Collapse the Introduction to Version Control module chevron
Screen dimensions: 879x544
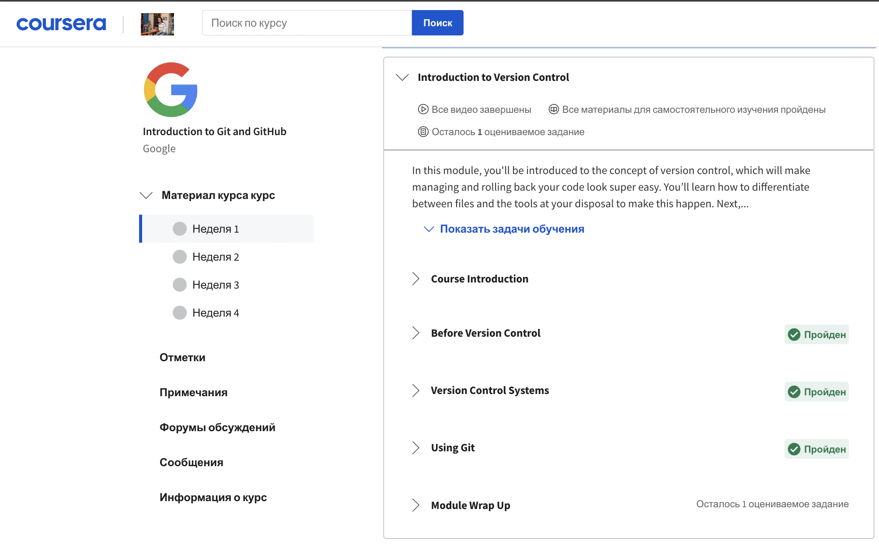pyautogui.click(x=402, y=77)
